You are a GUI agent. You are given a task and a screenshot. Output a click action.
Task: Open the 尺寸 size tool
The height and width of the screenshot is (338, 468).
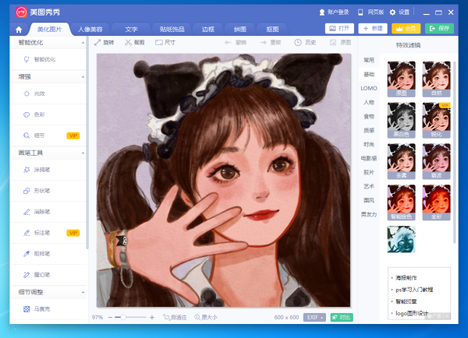pyautogui.click(x=165, y=43)
